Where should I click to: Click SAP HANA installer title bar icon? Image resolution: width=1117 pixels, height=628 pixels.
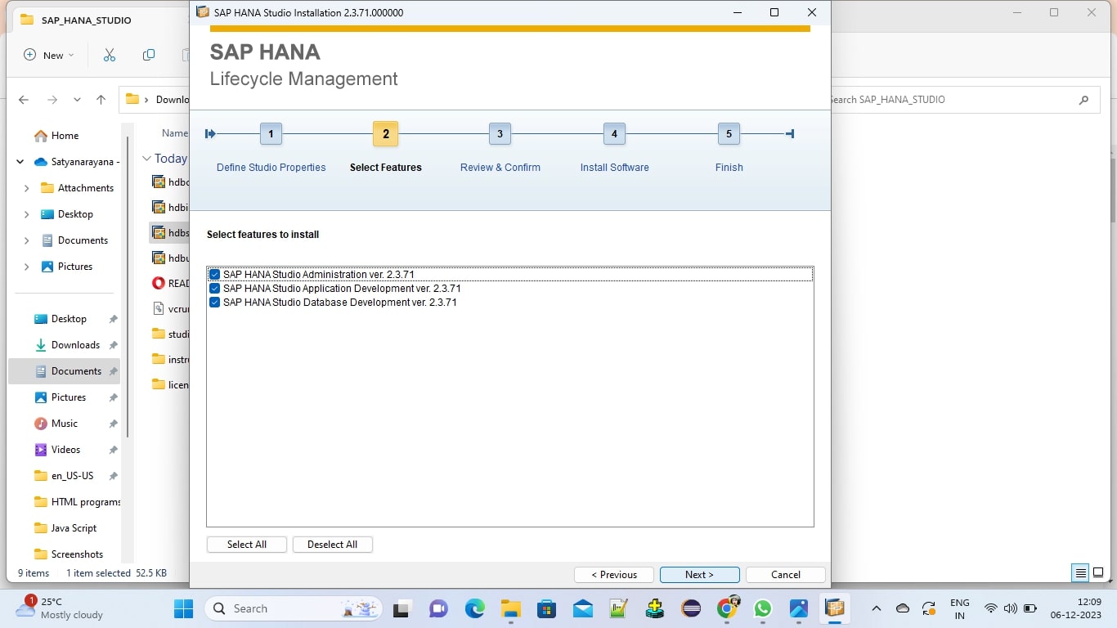[203, 12]
